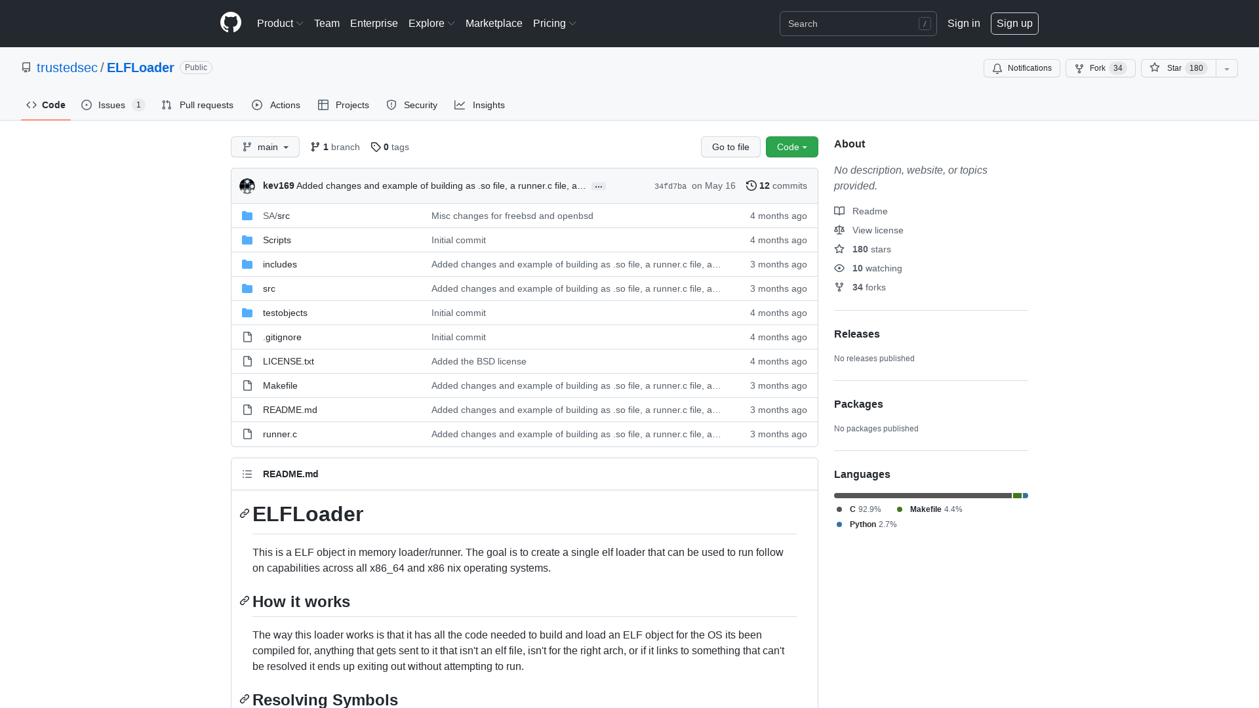
Task: Click the Readme book icon in About
Action: [x=839, y=211]
